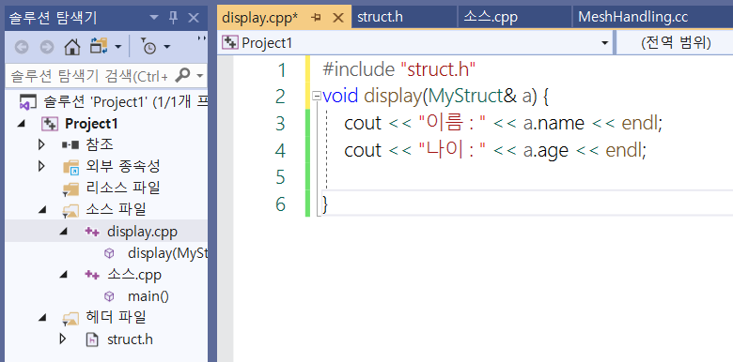Expand the 참조 references node
The width and height of the screenshot is (733, 362).
(41, 145)
